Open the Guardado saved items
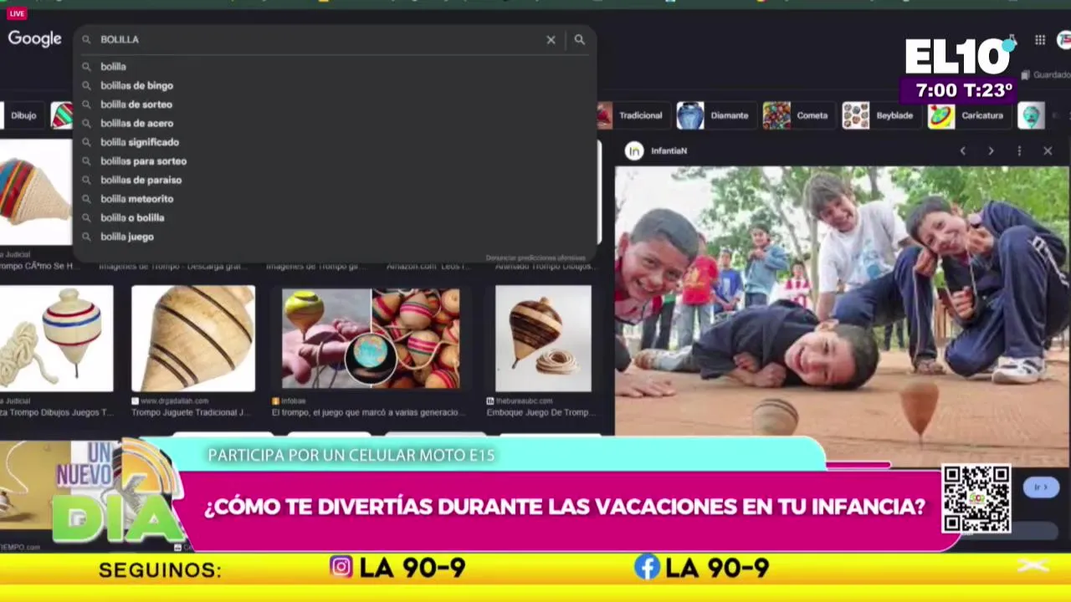Image resolution: width=1071 pixels, height=602 pixels. pyautogui.click(x=1046, y=75)
